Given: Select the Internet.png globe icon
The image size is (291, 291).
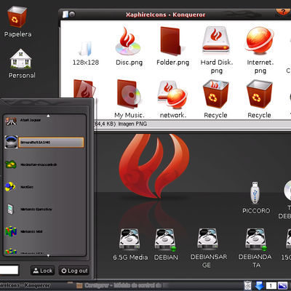Looking at the screenshot, I should click(260, 41).
